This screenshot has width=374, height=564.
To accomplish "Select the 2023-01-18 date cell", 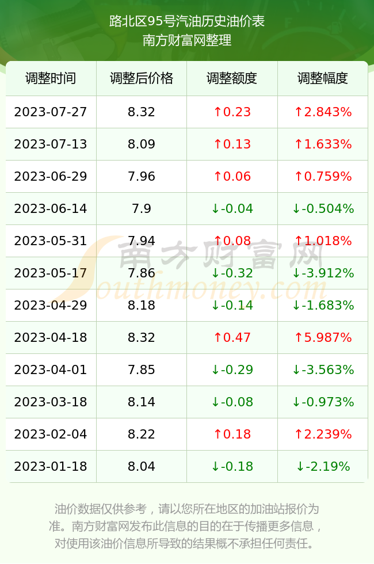I will 51,467.
